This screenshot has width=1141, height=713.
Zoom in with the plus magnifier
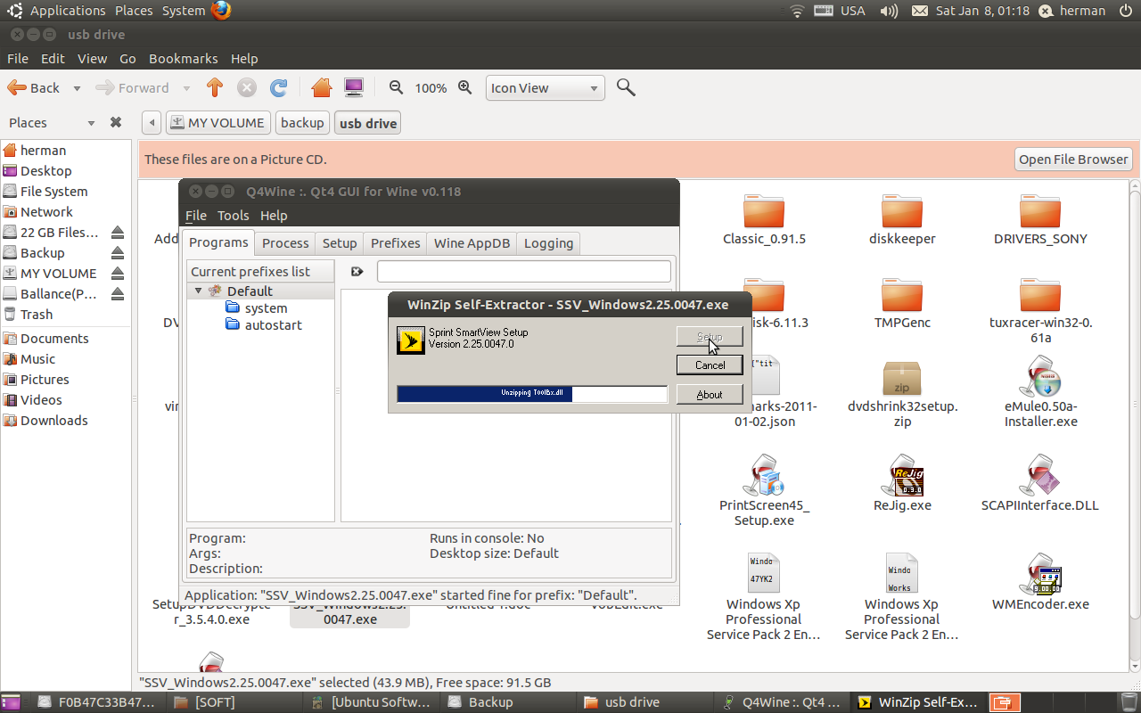click(464, 87)
